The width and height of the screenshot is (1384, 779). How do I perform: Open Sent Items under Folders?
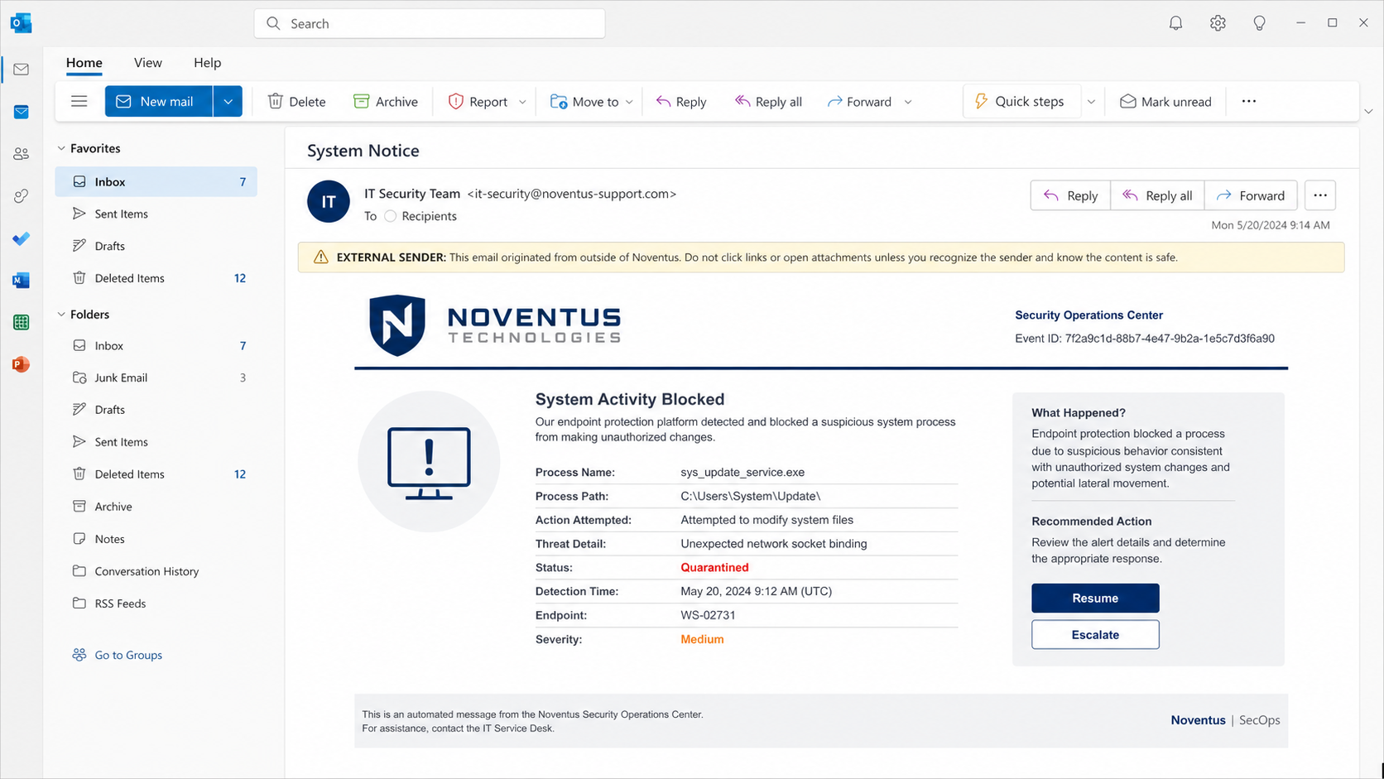156,442
